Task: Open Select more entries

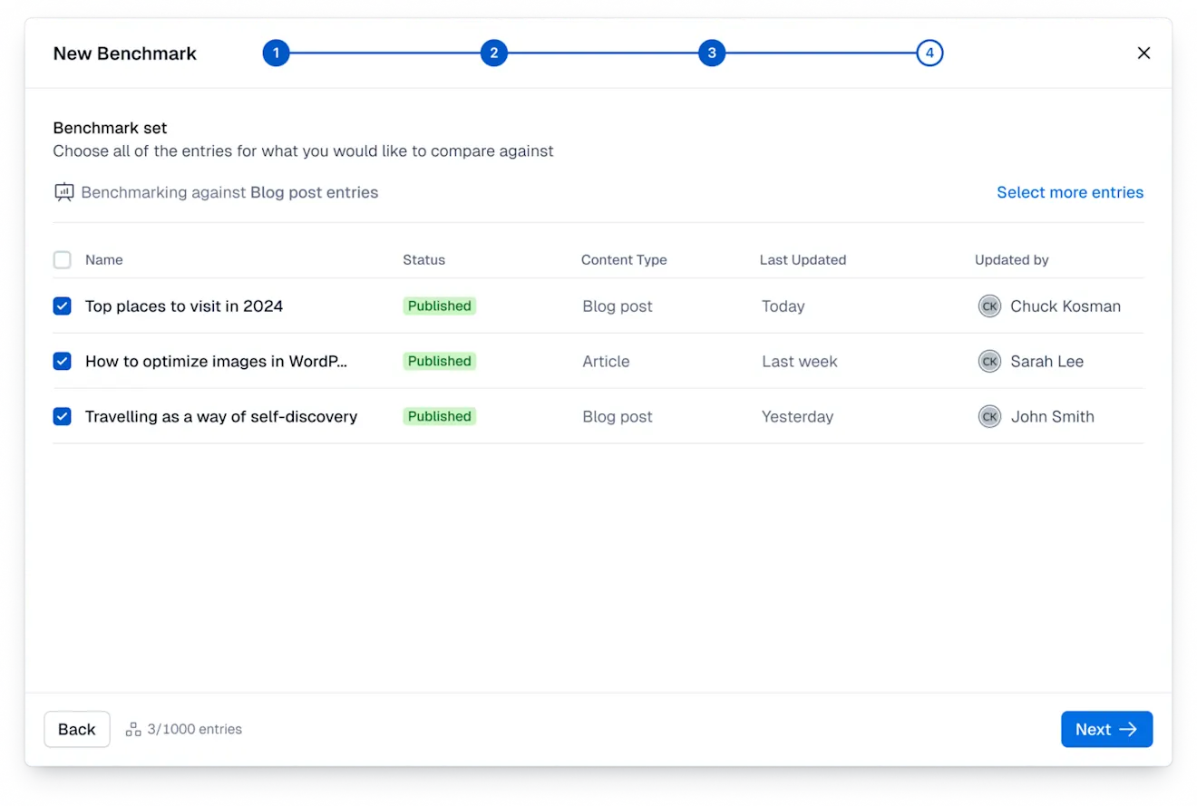Action: (x=1070, y=192)
